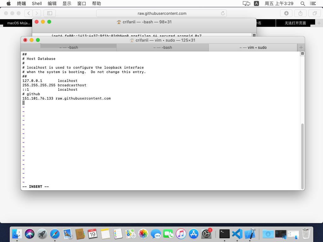This screenshot has height=242, width=323.
Task: Toggle the Safari sidebar
Action: coord(50,13)
